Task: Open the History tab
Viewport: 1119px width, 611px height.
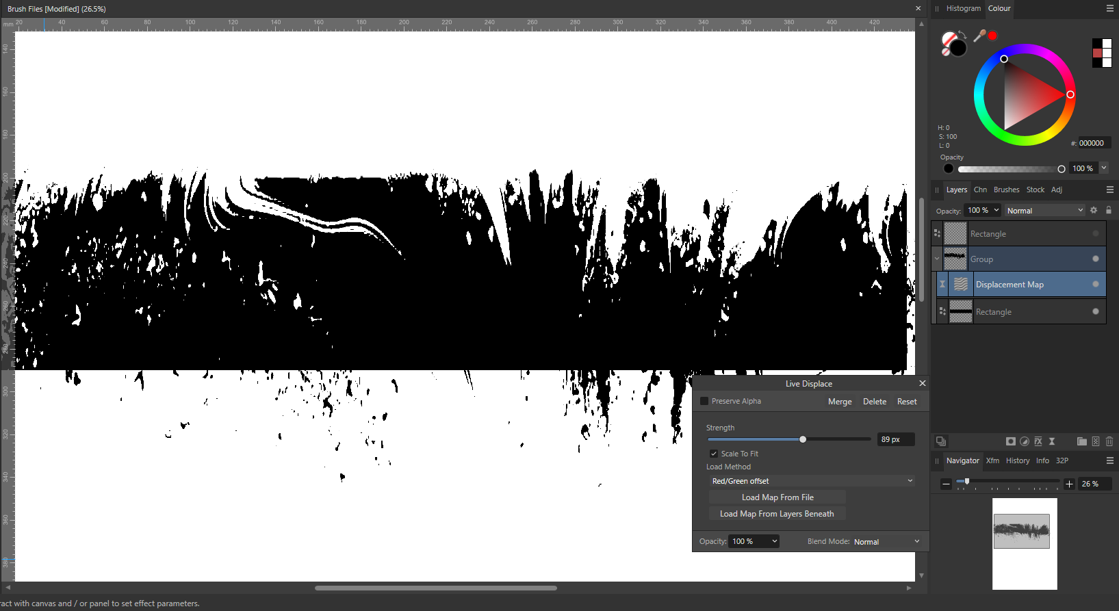Action: coord(1017,460)
